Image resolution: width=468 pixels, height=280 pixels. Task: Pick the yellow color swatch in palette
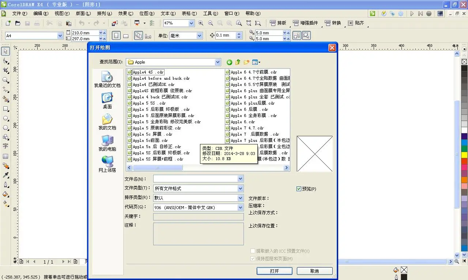(464, 155)
